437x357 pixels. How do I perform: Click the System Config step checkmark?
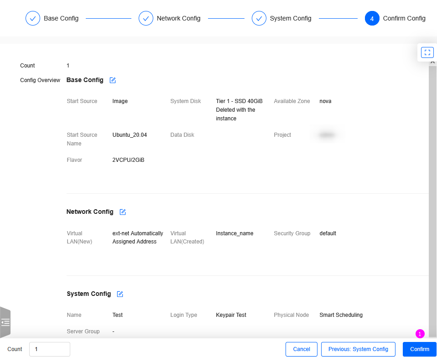point(259,18)
